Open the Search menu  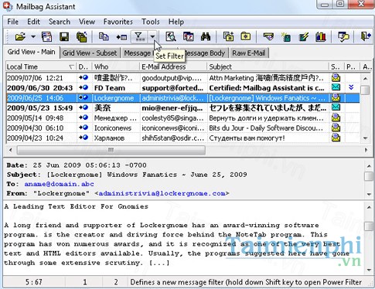tap(60, 22)
